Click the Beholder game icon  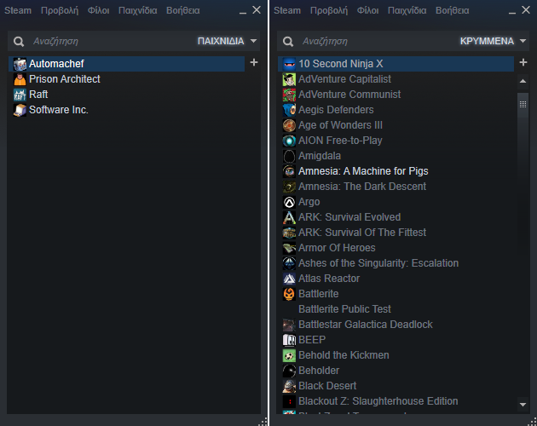(289, 371)
